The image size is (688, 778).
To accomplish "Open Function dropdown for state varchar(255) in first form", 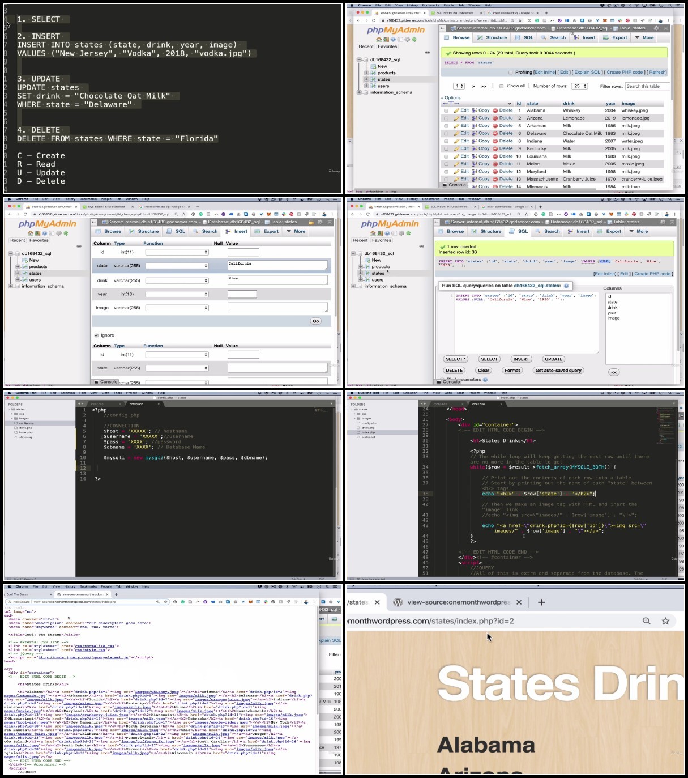I will coord(177,266).
